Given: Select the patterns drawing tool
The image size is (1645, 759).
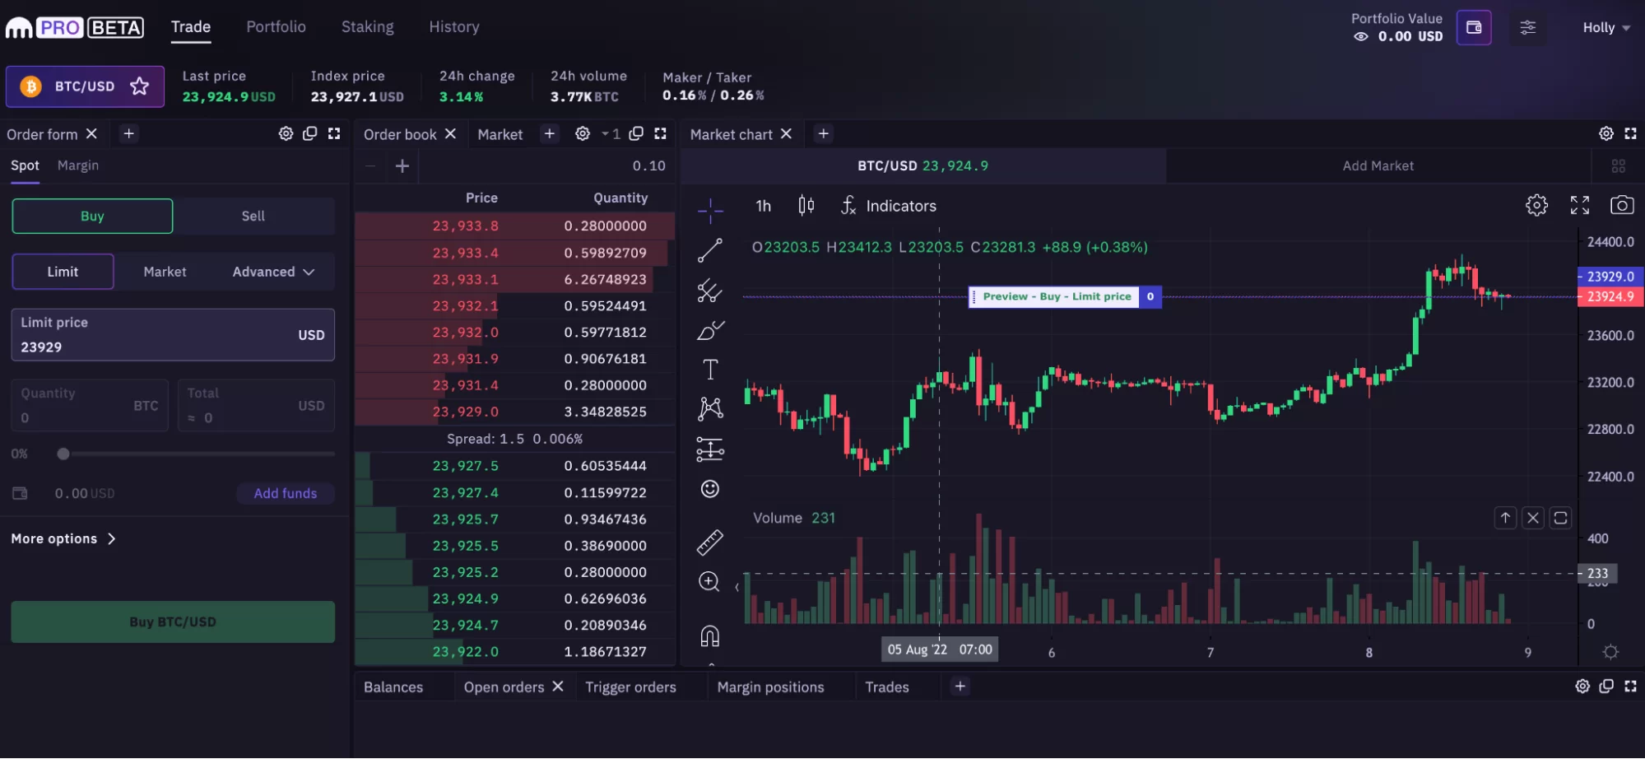Looking at the screenshot, I should coord(710,409).
